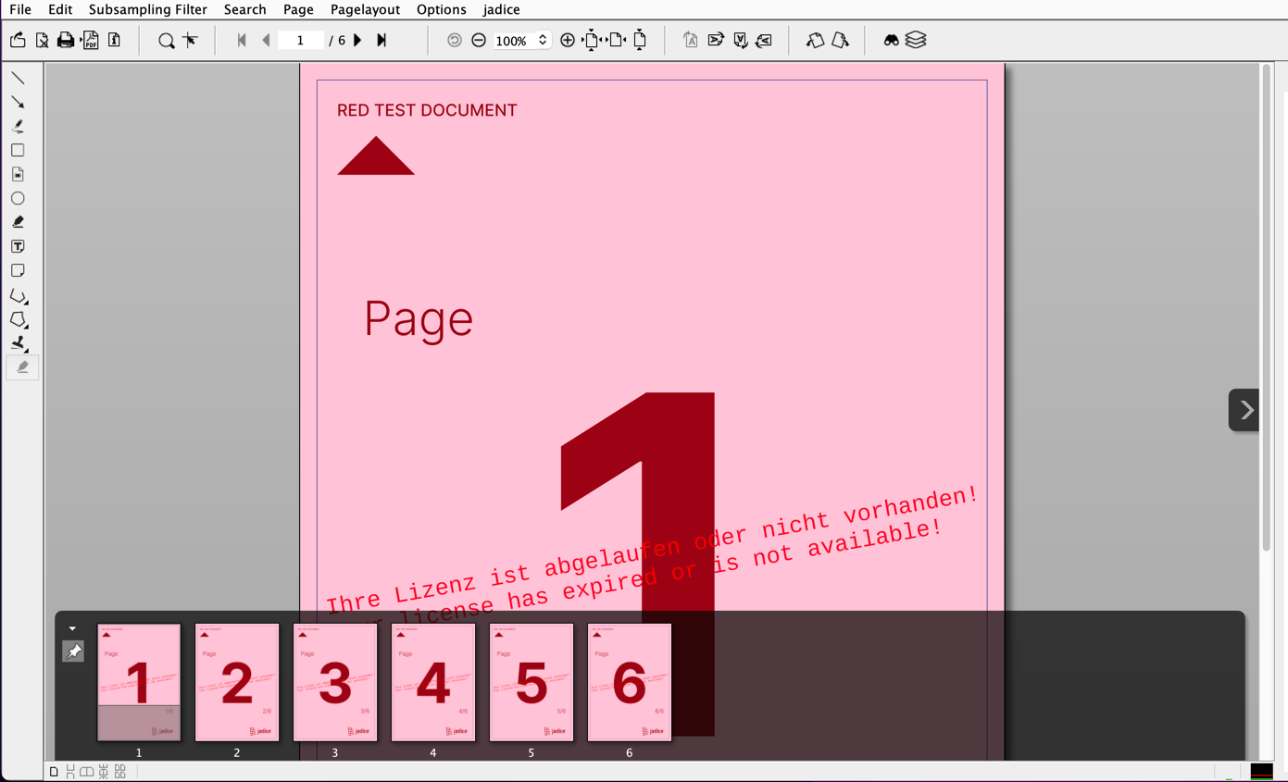Expand the right side panel chevron

[1244, 410]
